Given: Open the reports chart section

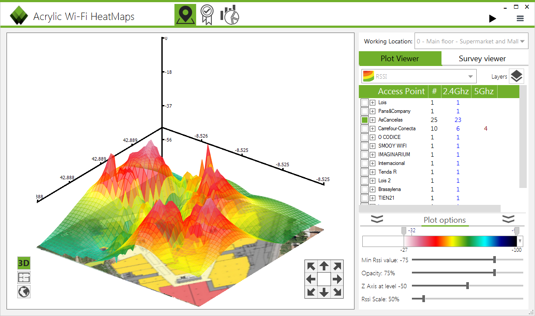Looking at the screenshot, I should pyautogui.click(x=230, y=15).
